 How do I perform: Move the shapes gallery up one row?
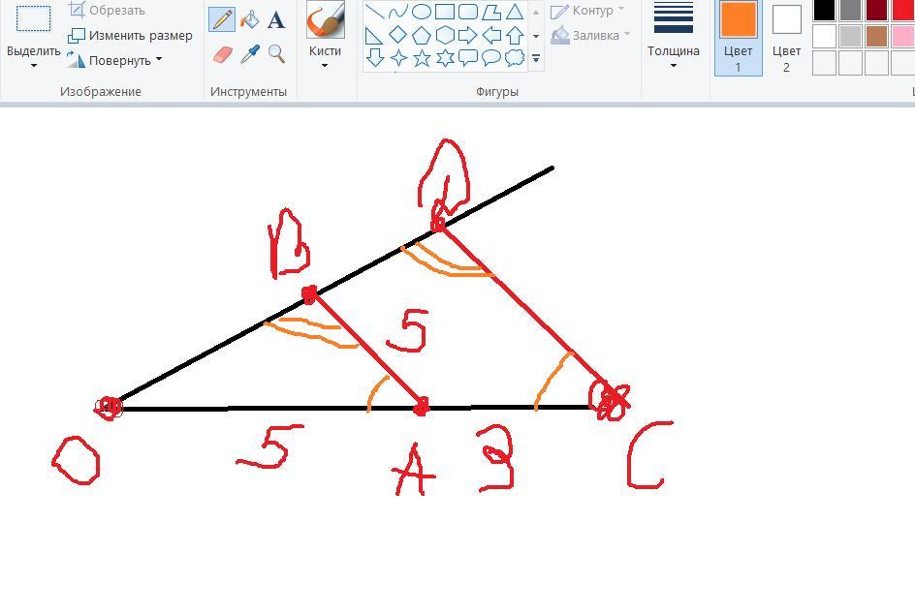pyautogui.click(x=536, y=12)
